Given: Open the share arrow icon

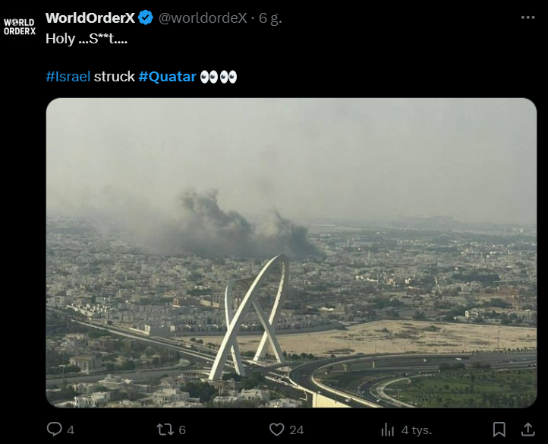Looking at the screenshot, I should (528, 430).
